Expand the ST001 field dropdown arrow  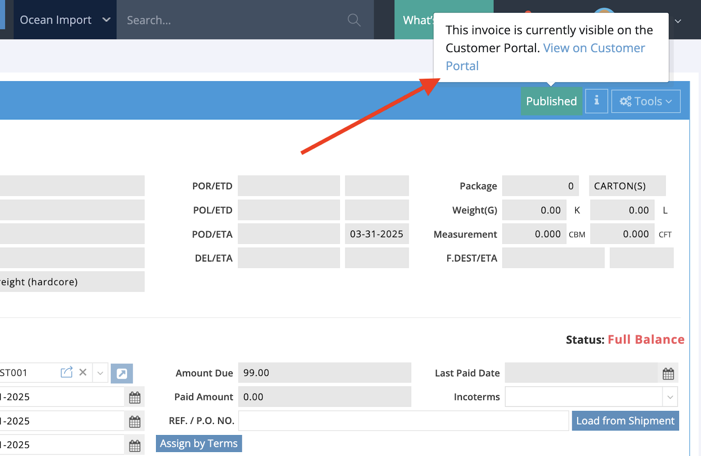point(100,373)
